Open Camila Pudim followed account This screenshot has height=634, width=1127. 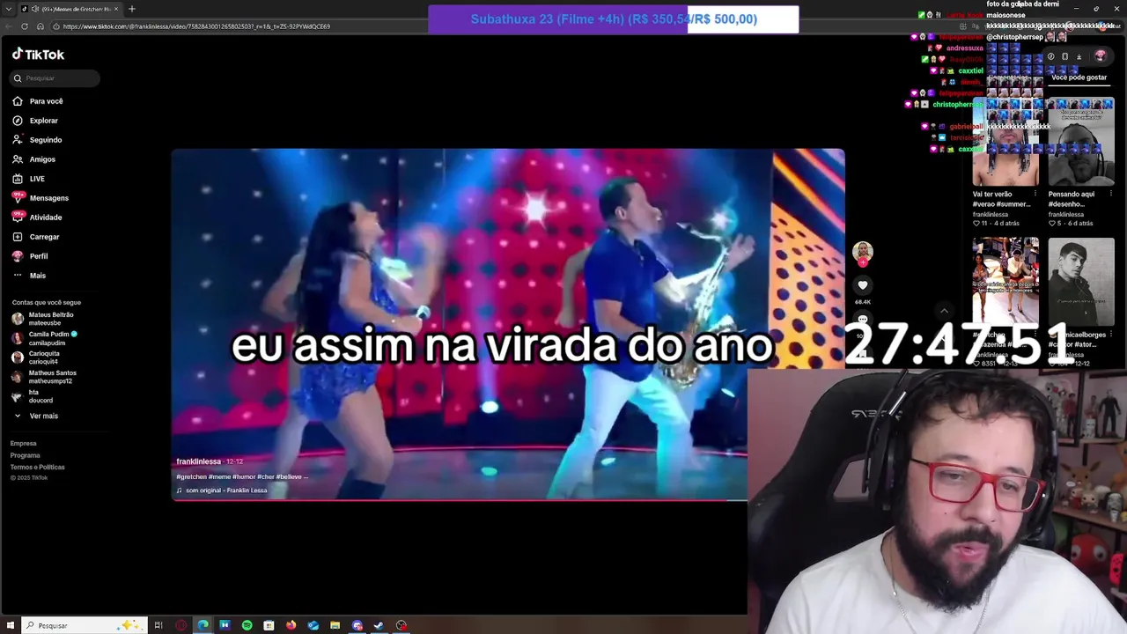pyautogui.click(x=45, y=338)
